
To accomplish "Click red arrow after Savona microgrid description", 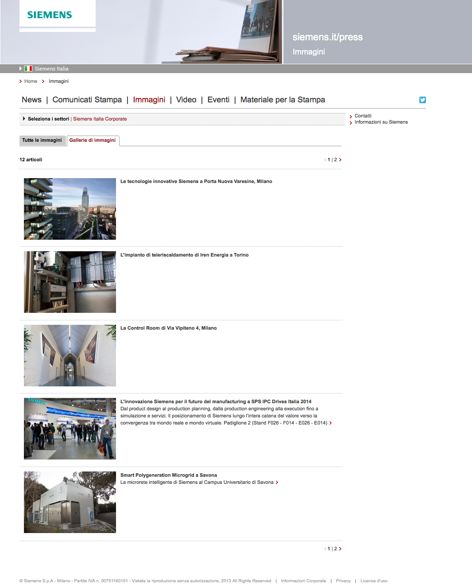I will (277, 483).
